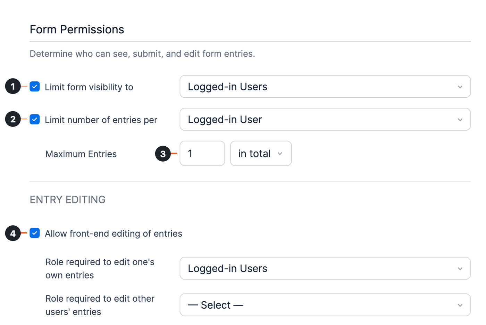486x325 pixels.
Task: Disable Allow front-end editing of entries
Action: point(35,233)
